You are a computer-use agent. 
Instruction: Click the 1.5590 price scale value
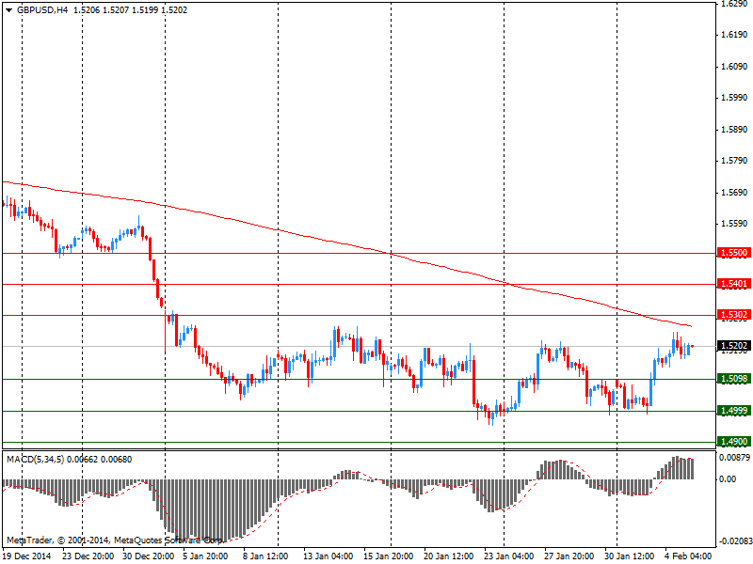coord(735,224)
